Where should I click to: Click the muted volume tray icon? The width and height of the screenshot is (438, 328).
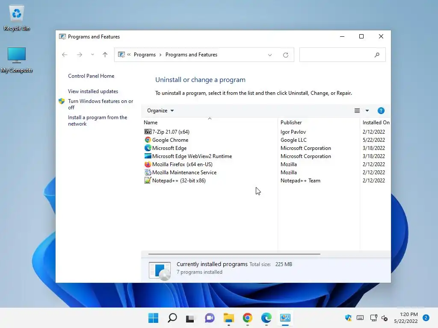[x=385, y=318]
